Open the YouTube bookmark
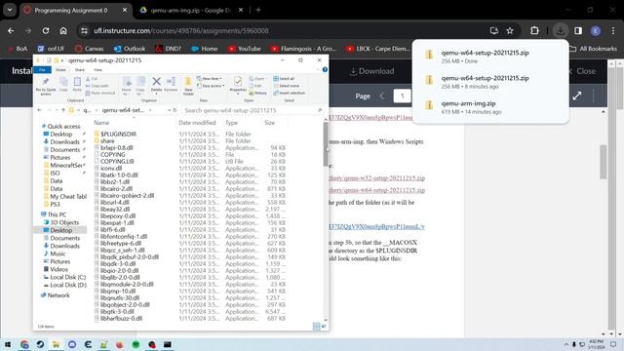 [x=244, y=49]
